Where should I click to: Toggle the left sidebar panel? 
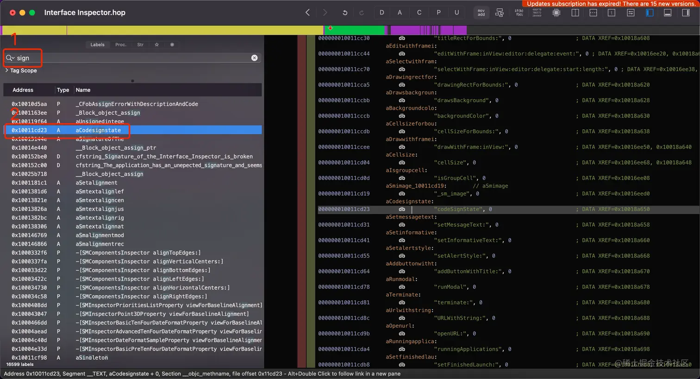650,12
